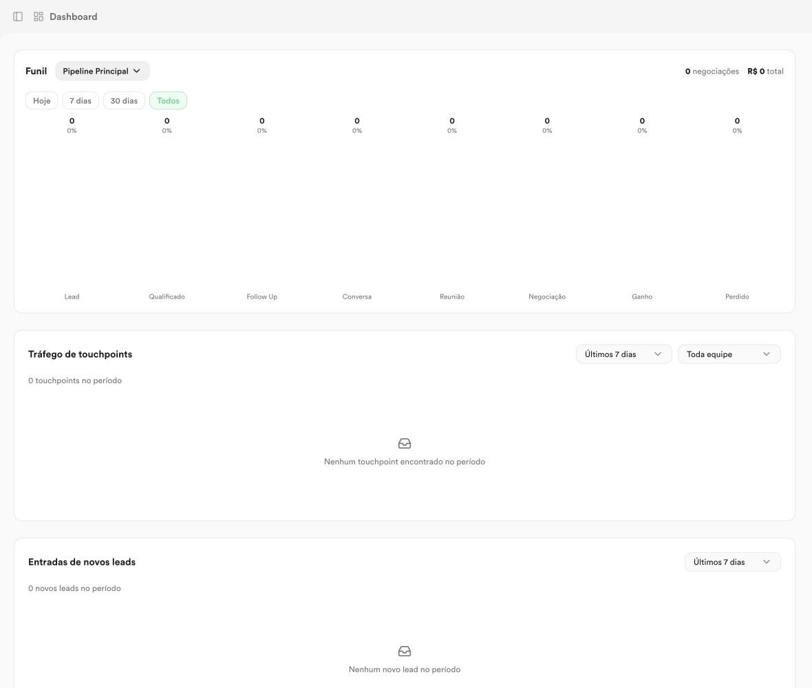Select the 30 dias period filter

tap(124, 100)
